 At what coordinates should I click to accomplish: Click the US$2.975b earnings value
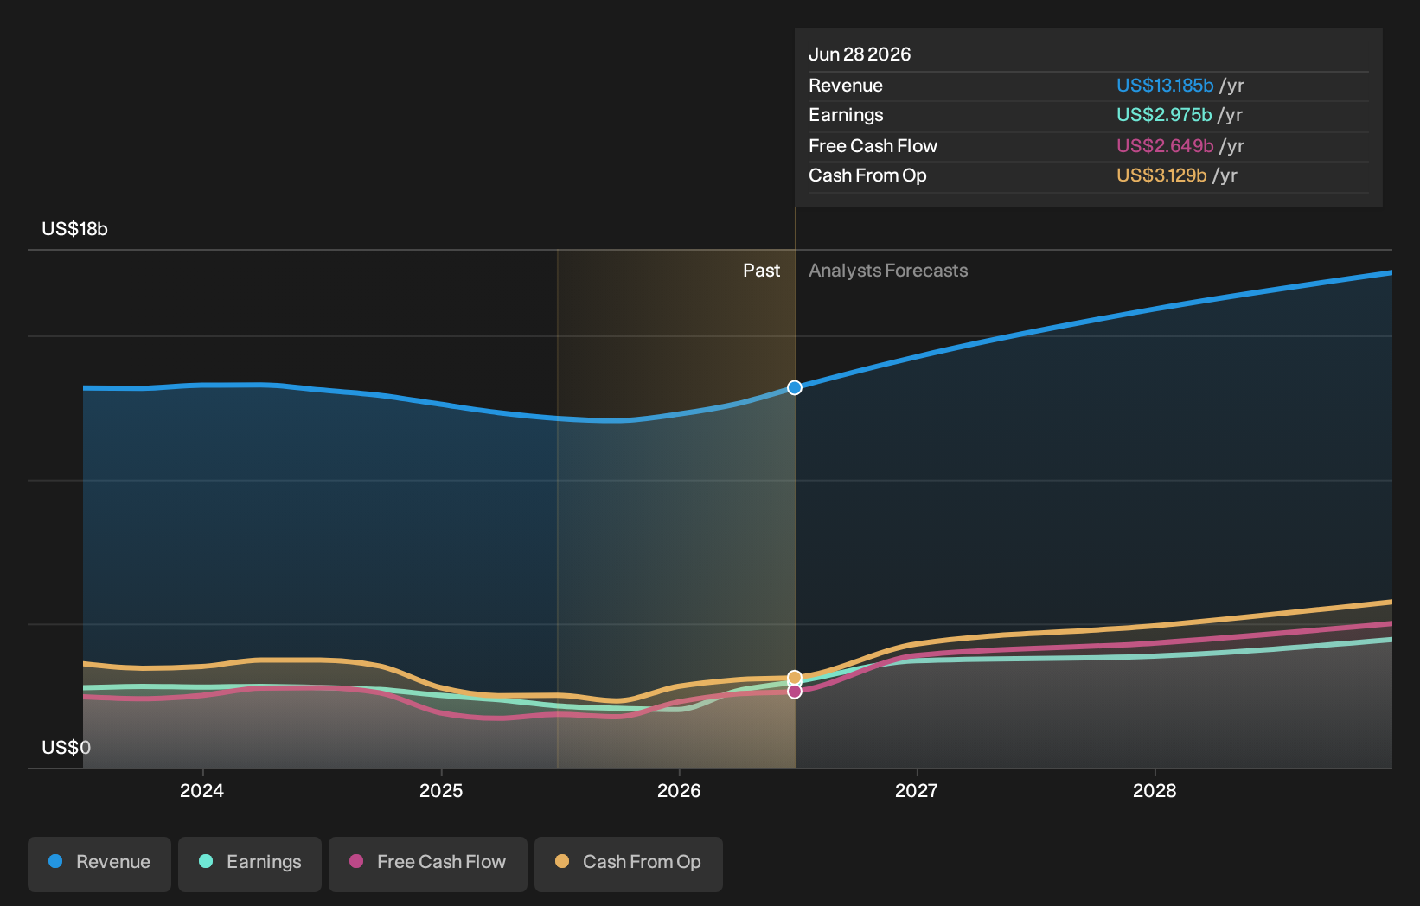[x=1164, y=115]
